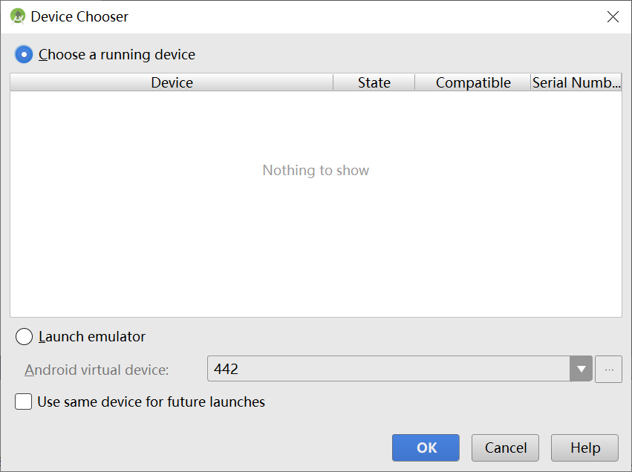Choose the "Launch emulator" option

tap(23, 336)
